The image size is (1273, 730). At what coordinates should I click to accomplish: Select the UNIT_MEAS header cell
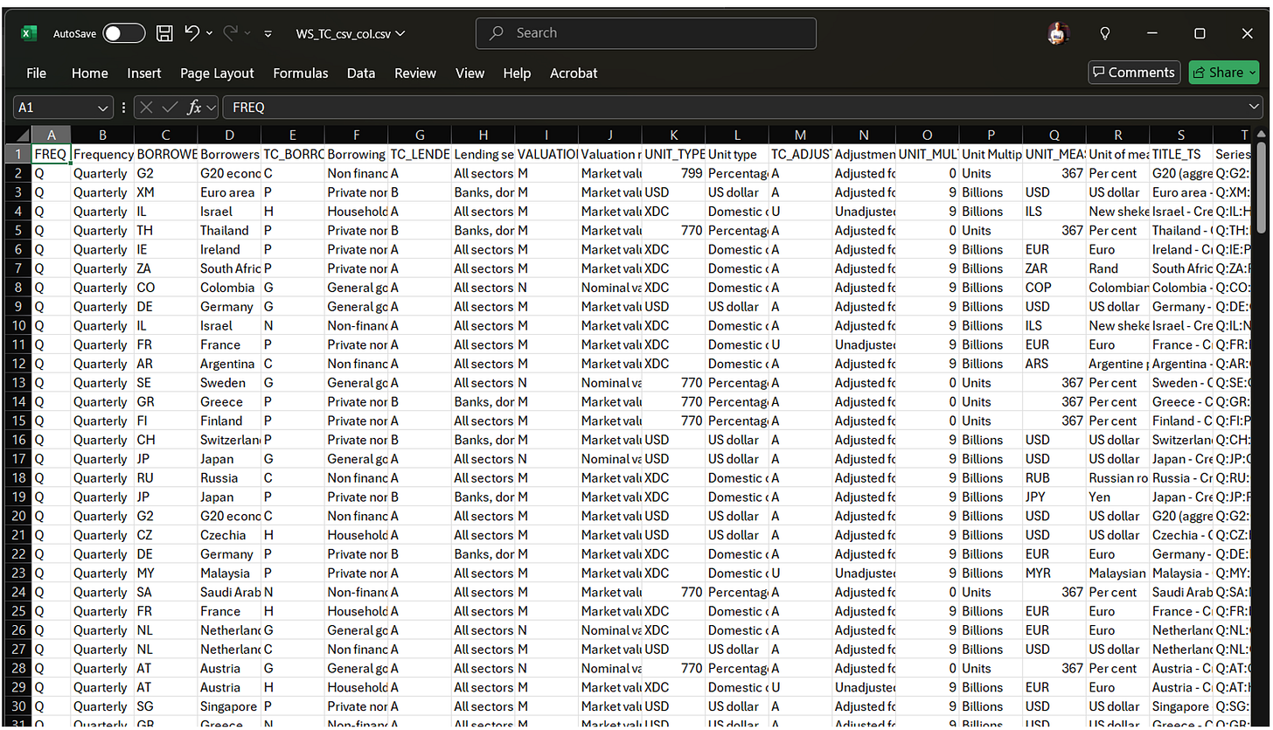point(1054,154)
